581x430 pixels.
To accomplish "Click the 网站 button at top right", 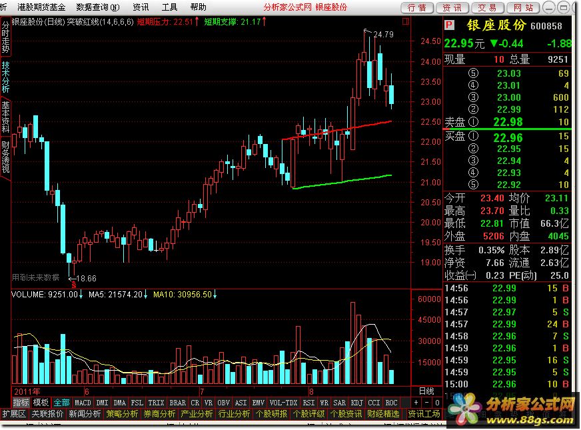I will [x=523, y=7].
